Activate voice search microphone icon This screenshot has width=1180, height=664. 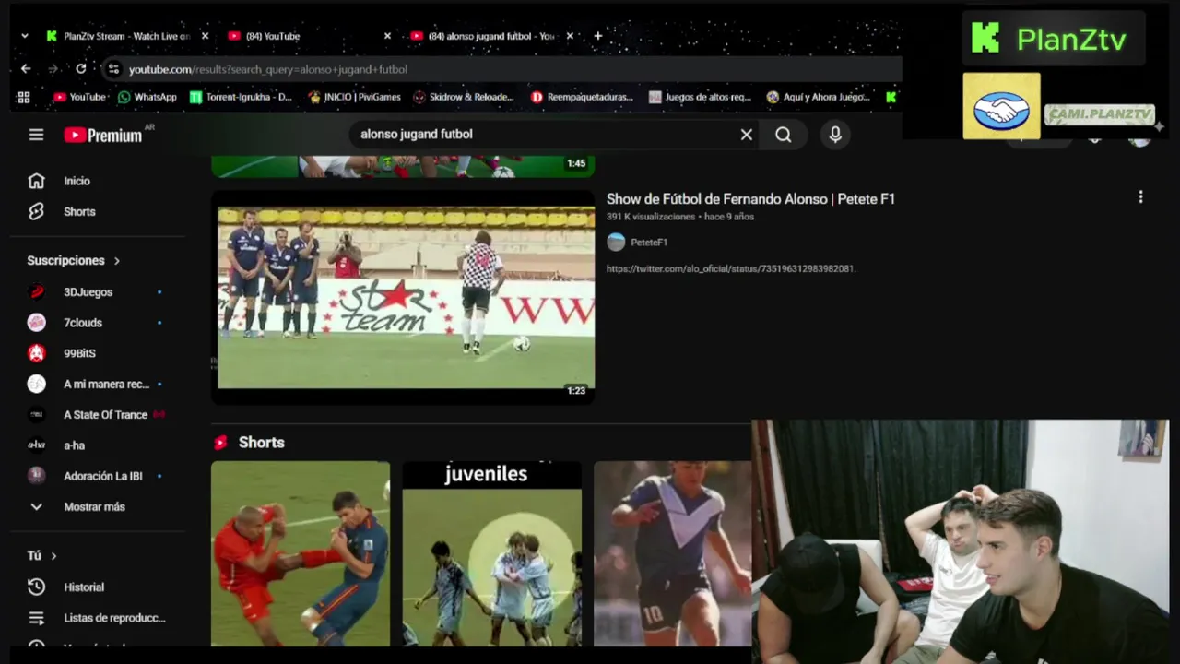(x=835, y=135)
